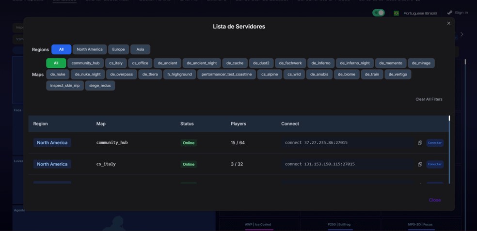Choose the de_ancient map filter
477x231 pixels.
pyautogui.click(x=167, y=63)
